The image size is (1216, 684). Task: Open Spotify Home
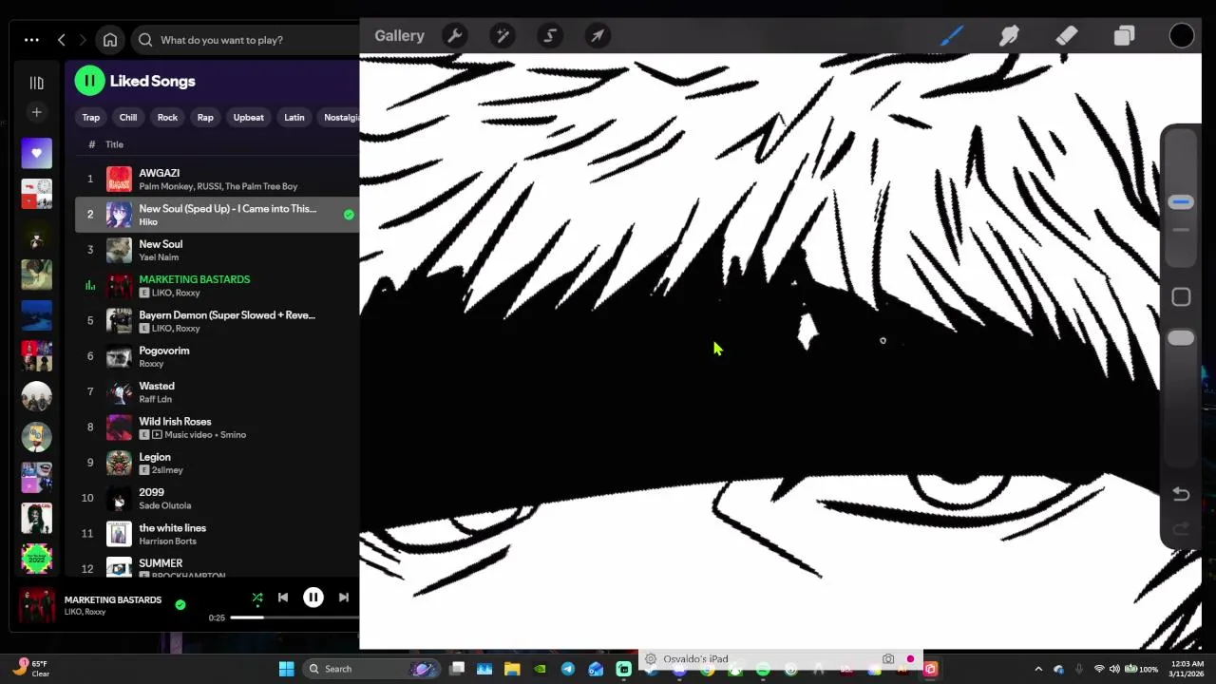110,40
